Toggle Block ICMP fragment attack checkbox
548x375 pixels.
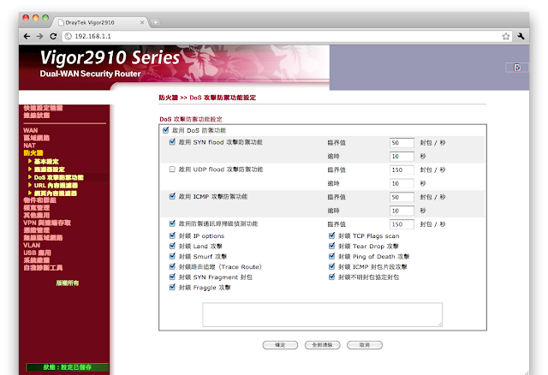331,266
